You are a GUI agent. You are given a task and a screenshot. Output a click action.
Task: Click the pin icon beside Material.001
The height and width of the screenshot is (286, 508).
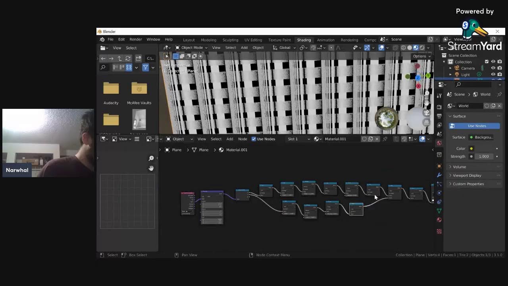coord(385,139)
